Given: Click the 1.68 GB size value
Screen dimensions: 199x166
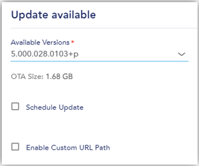Looking at the screenshot, I should pyautogui.click(x=59, y=76).
